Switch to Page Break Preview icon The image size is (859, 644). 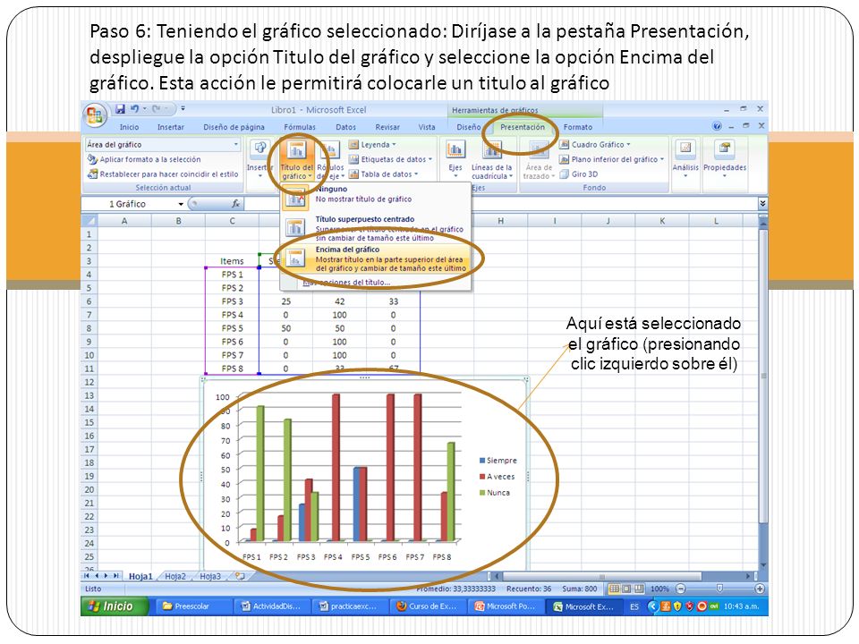(638, 589)
